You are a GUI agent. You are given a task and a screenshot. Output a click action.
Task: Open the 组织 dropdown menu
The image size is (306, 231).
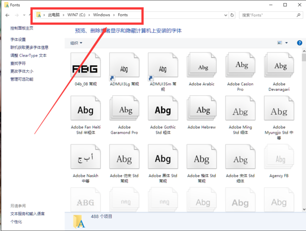tap(76, 43)
